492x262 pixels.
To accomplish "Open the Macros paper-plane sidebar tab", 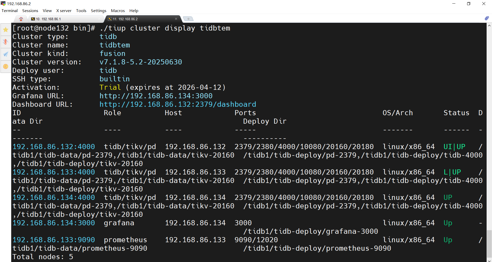I will tap(6, 54).
